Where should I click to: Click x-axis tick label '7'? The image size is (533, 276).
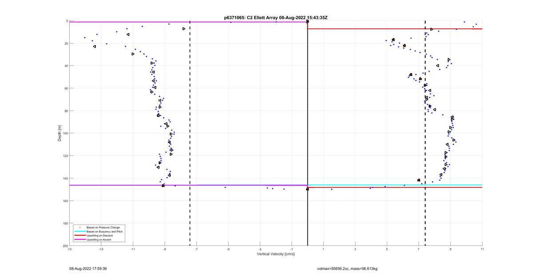tap(419, 249)
